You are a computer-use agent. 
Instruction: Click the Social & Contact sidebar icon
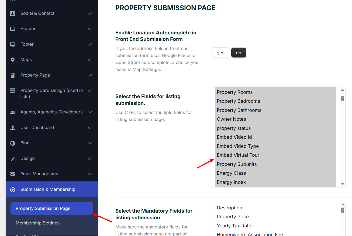tap(12, 13)
